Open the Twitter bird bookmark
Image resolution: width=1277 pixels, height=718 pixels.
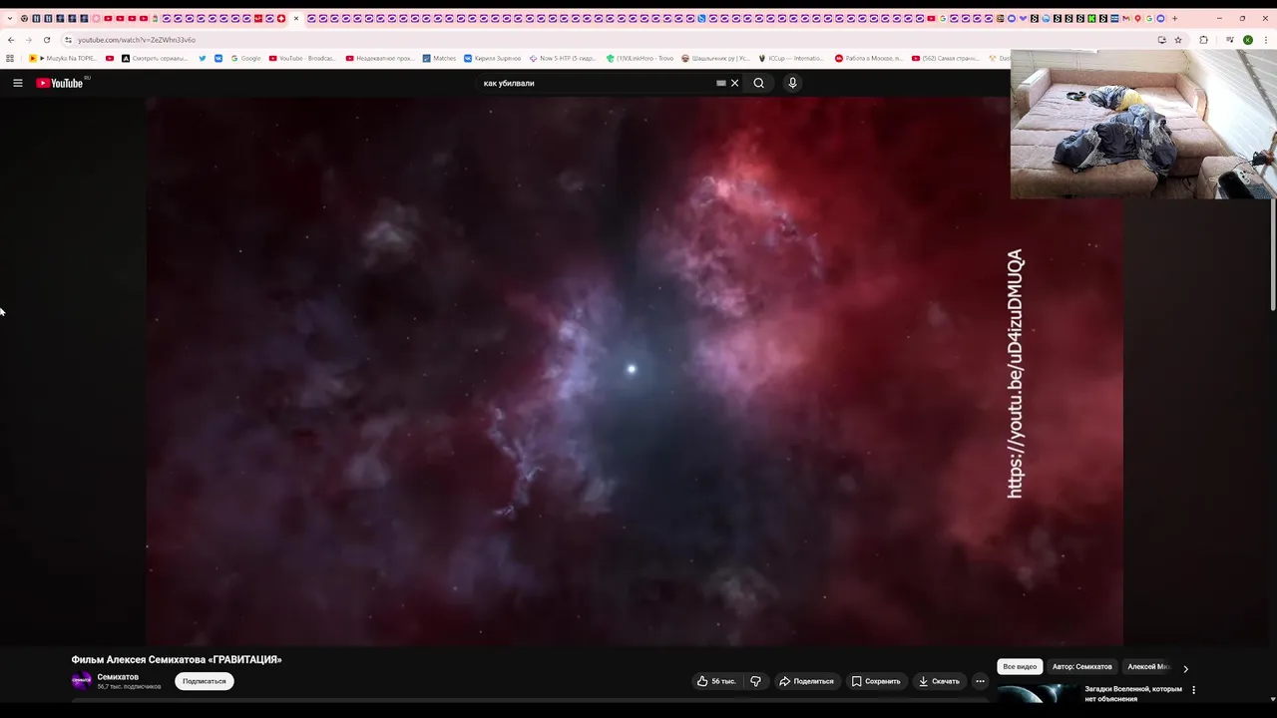coord(203,58)
